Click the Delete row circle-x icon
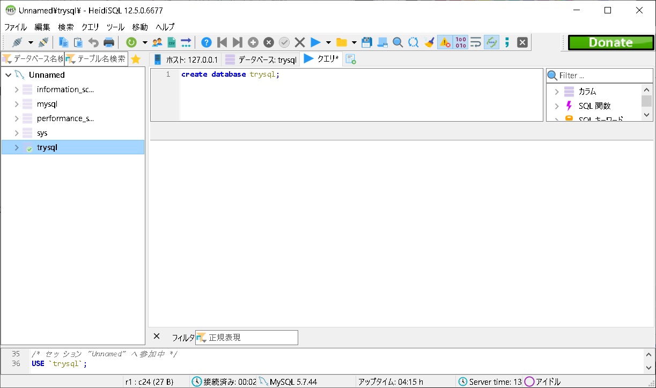Viewport: 656px width, 388px height. coord(269,42)
